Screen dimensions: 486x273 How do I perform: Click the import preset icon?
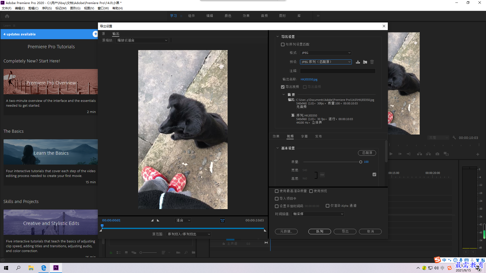click(x=365, y=62)
